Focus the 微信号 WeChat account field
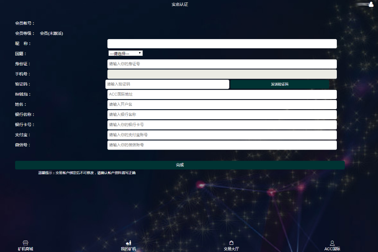The width and height of the screenshot is (378, 252). coord(222,145)
